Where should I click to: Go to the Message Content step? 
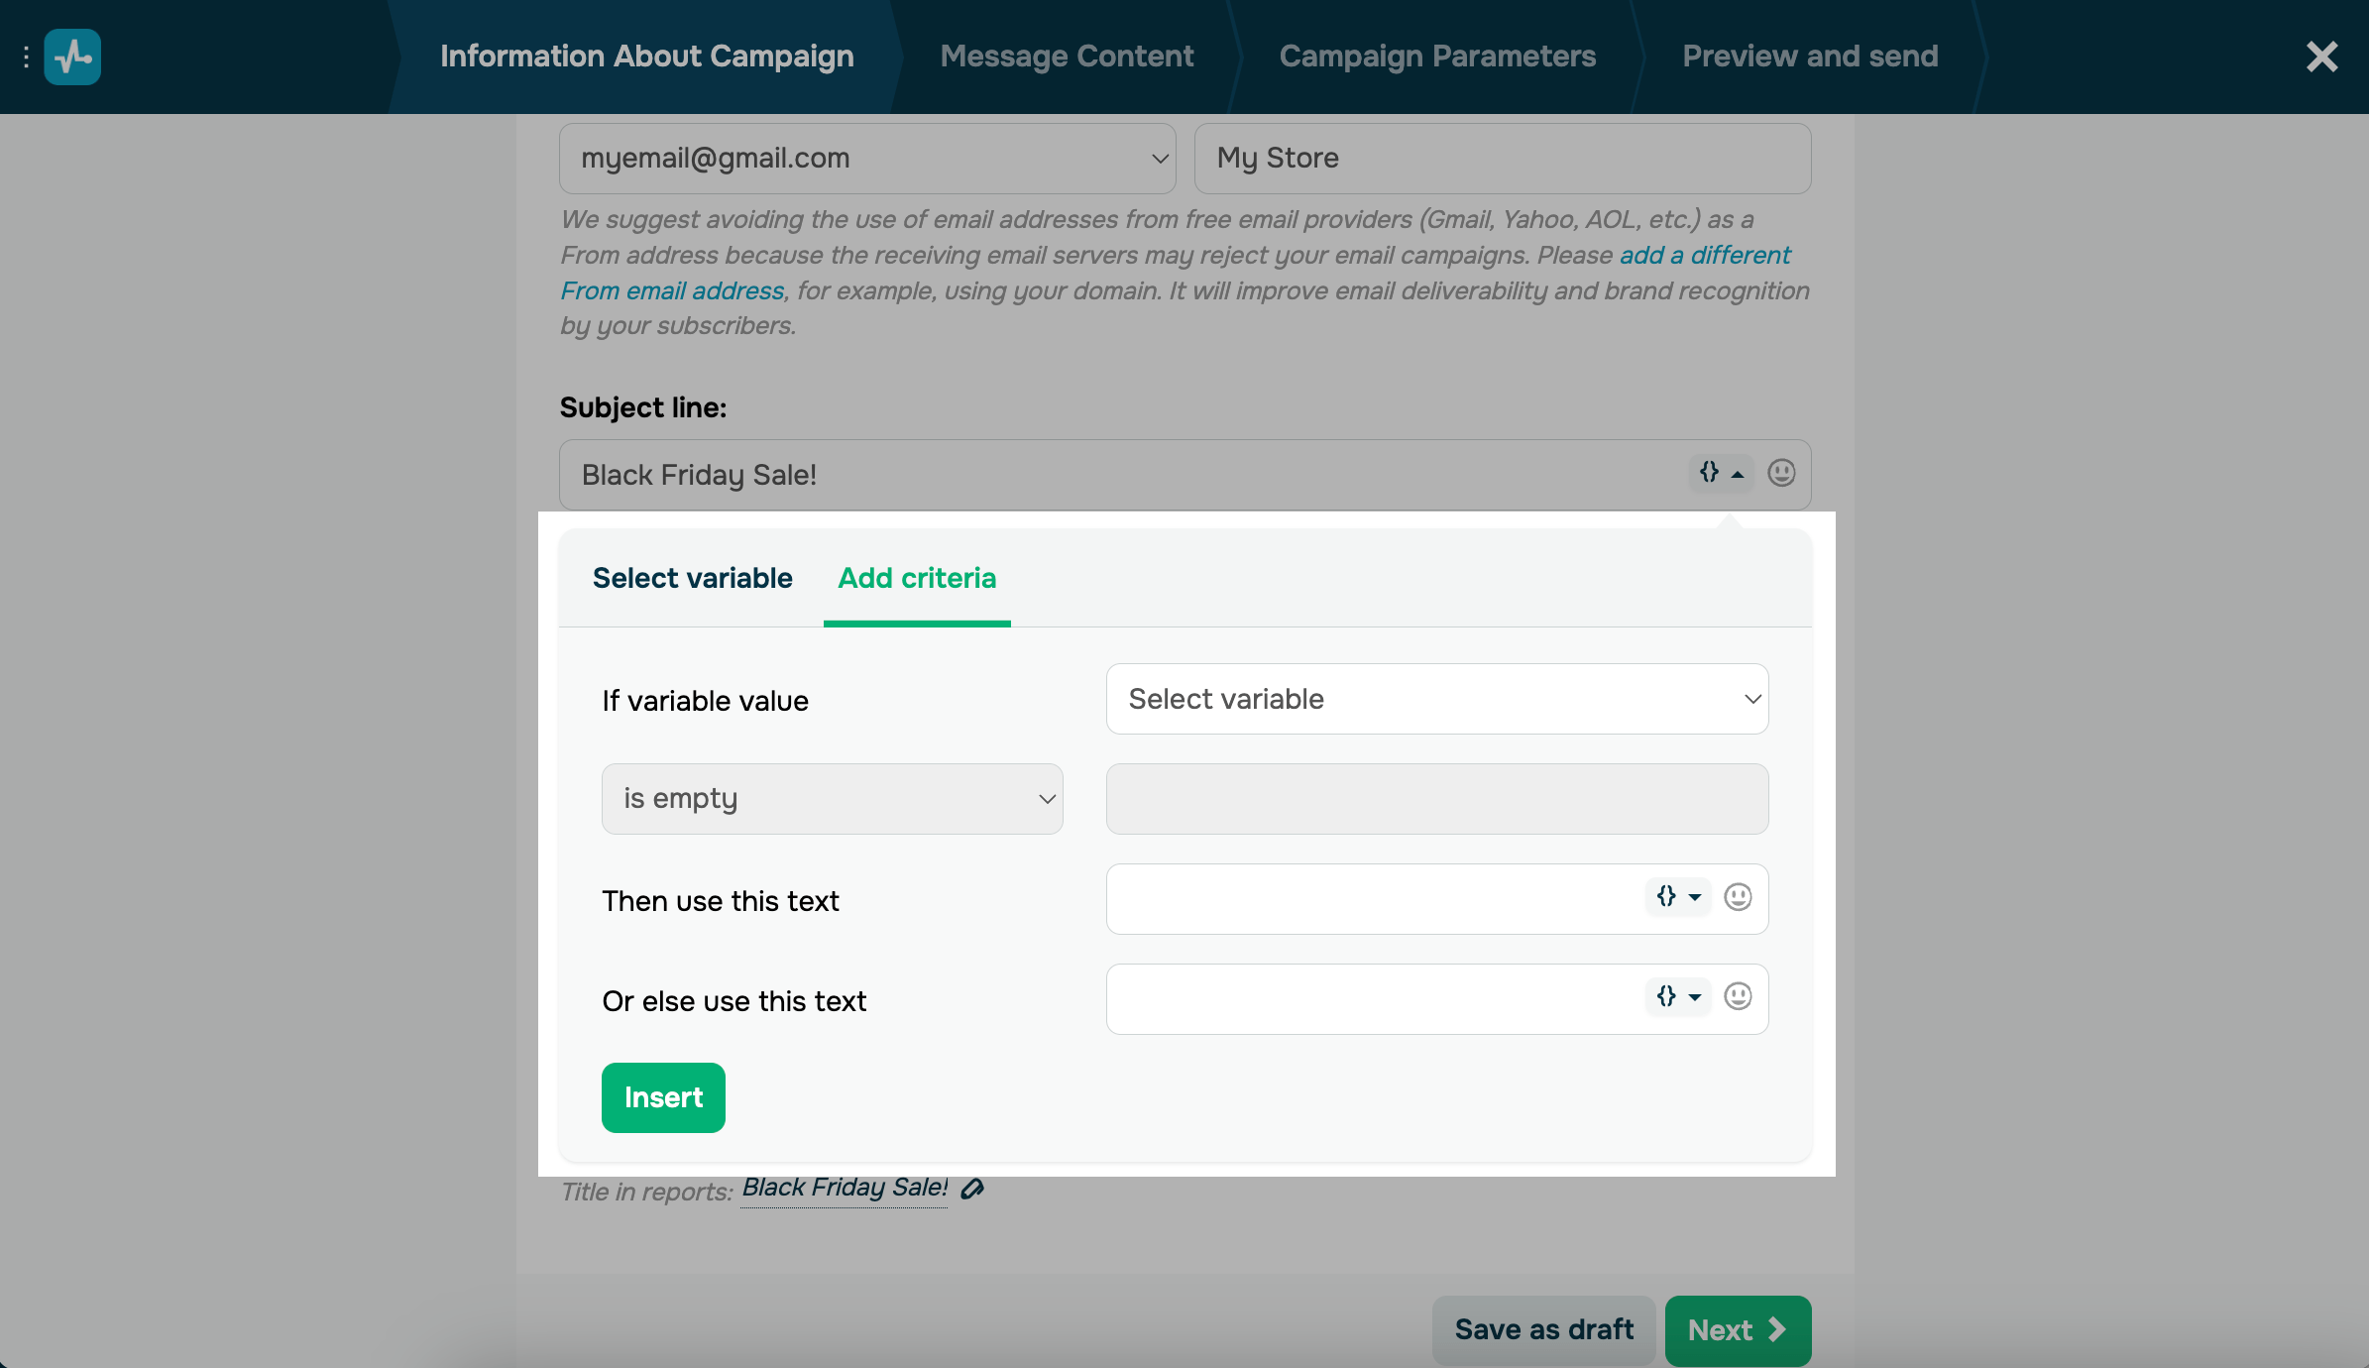coord(1067,57)
